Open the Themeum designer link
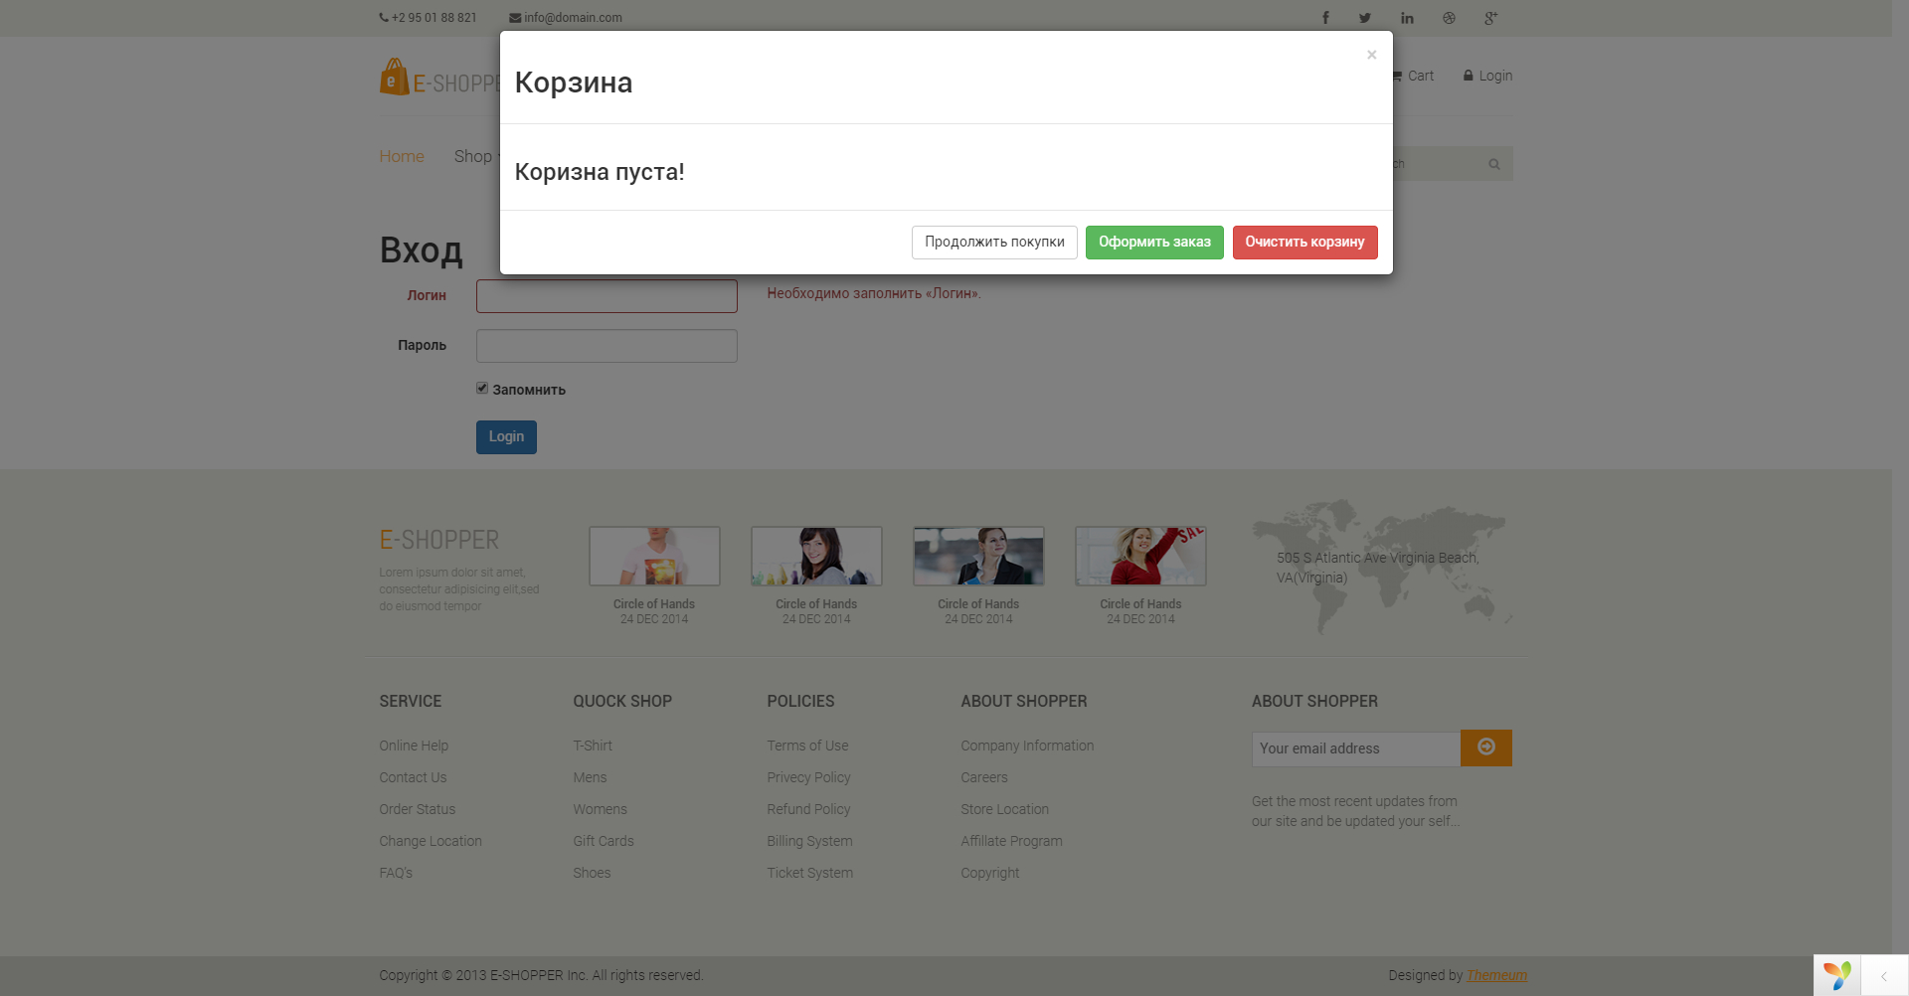The width and height of the screenshot is (1909, 996). tap(1495, 975)
